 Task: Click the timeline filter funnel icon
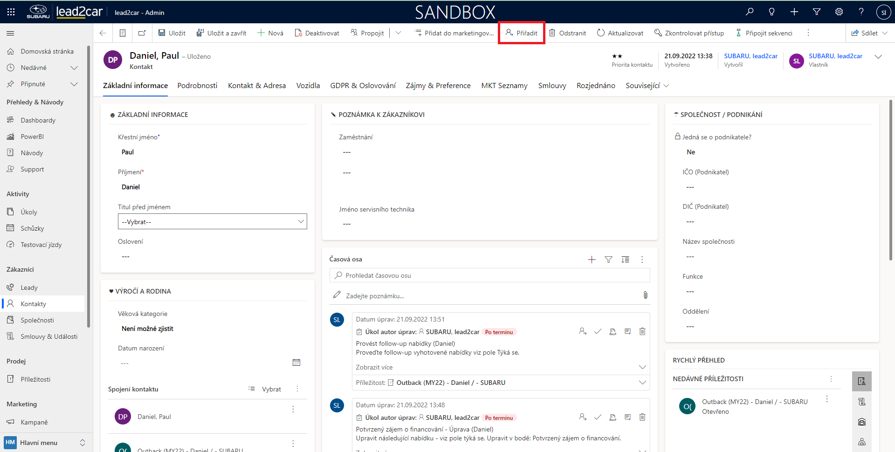point(608,260)
